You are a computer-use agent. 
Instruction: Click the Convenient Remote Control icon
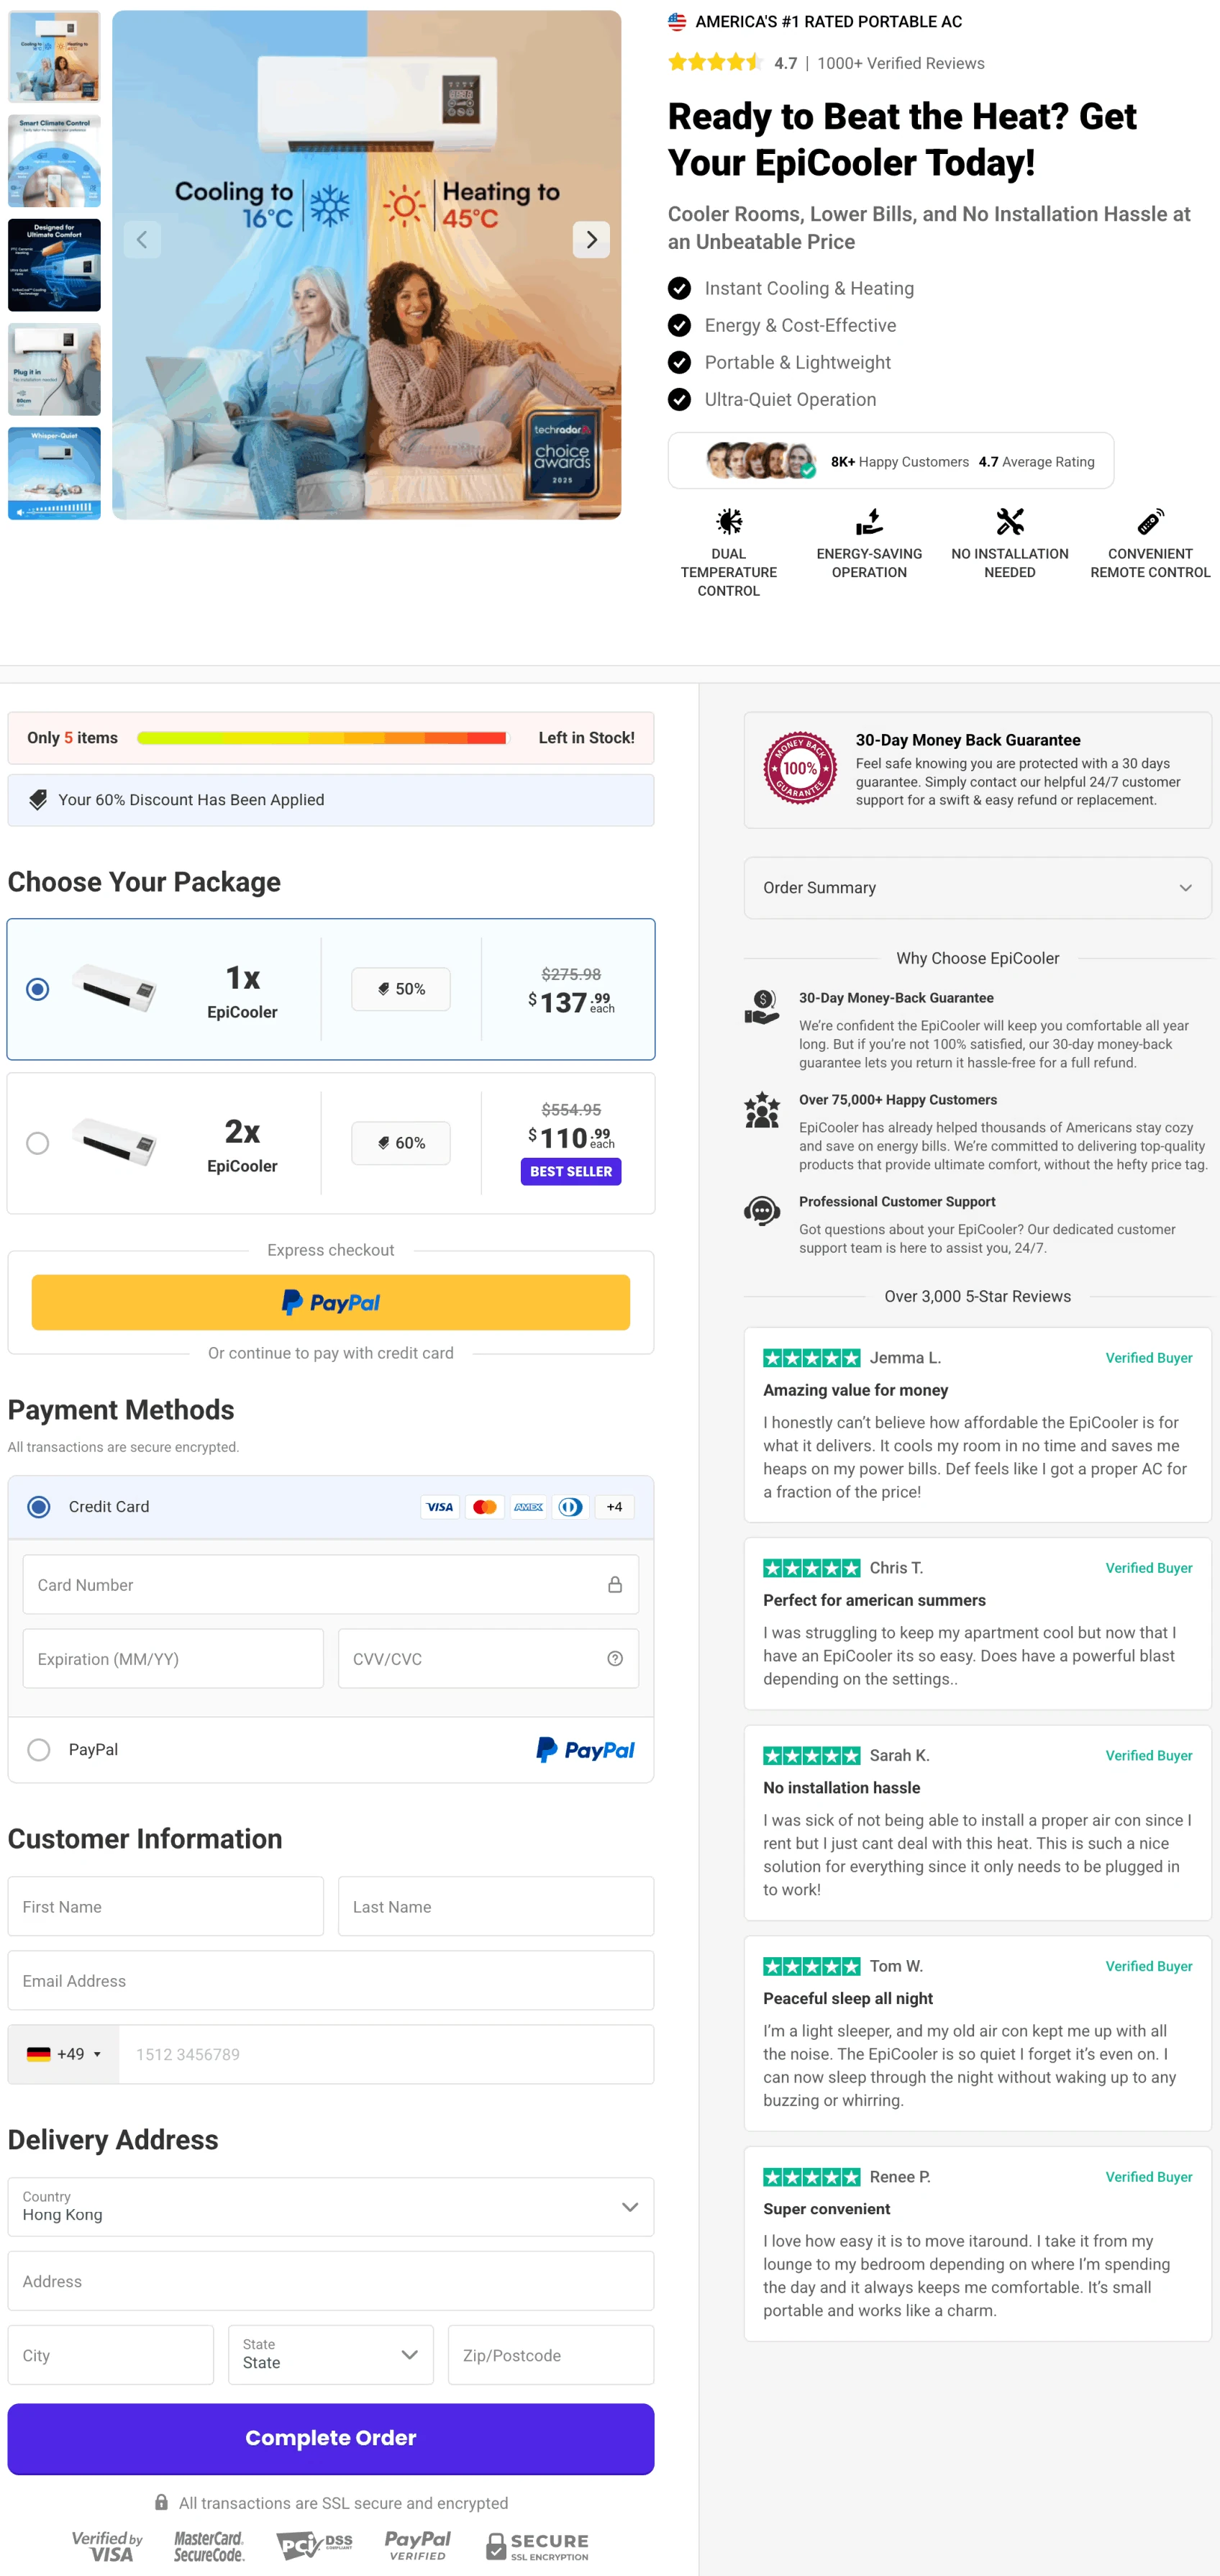click(1150, 521)
